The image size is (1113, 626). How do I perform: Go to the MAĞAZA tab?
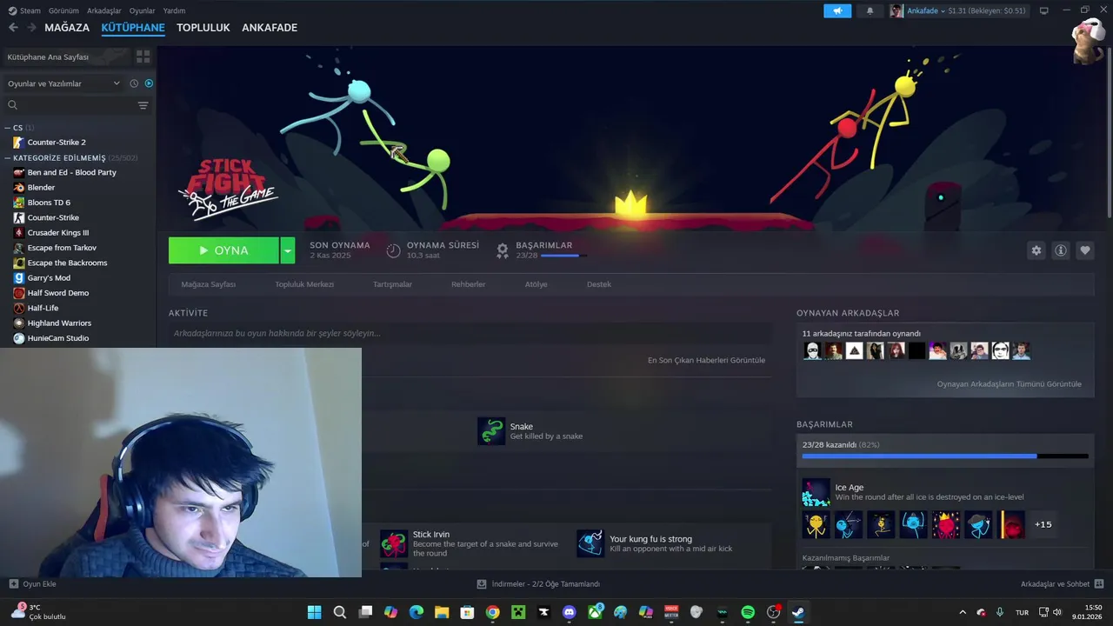[x=67, y=28]
